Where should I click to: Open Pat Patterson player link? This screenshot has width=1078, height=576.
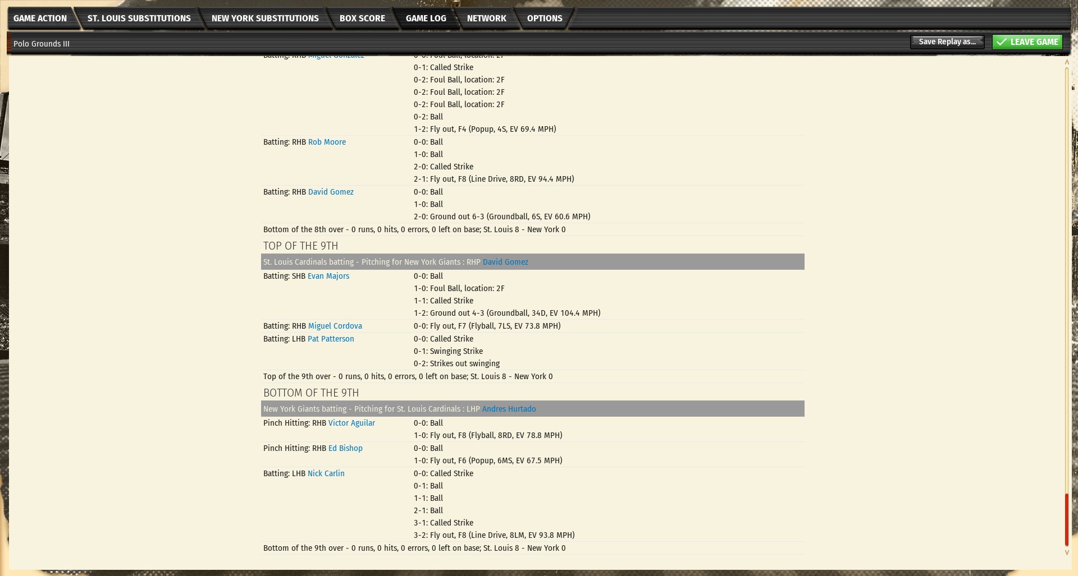331,339
